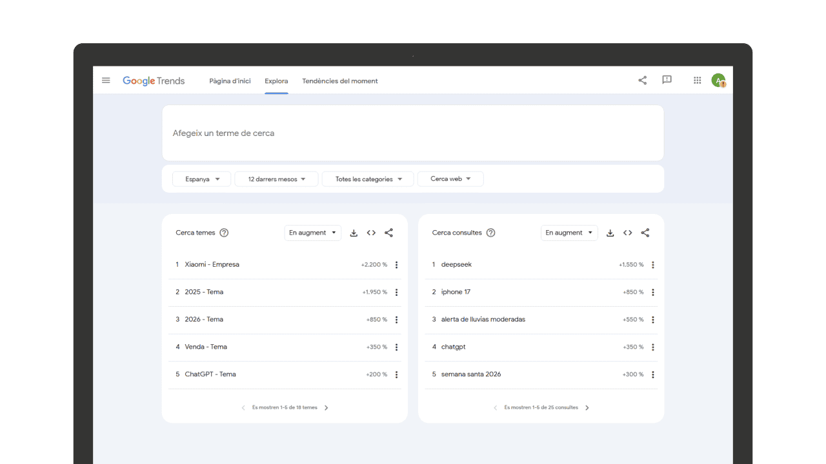Image resolution: width=826 pixels, height=464 pixels.
Task: Download the Cerca temes data as CSV
Action: pos(354,233)
